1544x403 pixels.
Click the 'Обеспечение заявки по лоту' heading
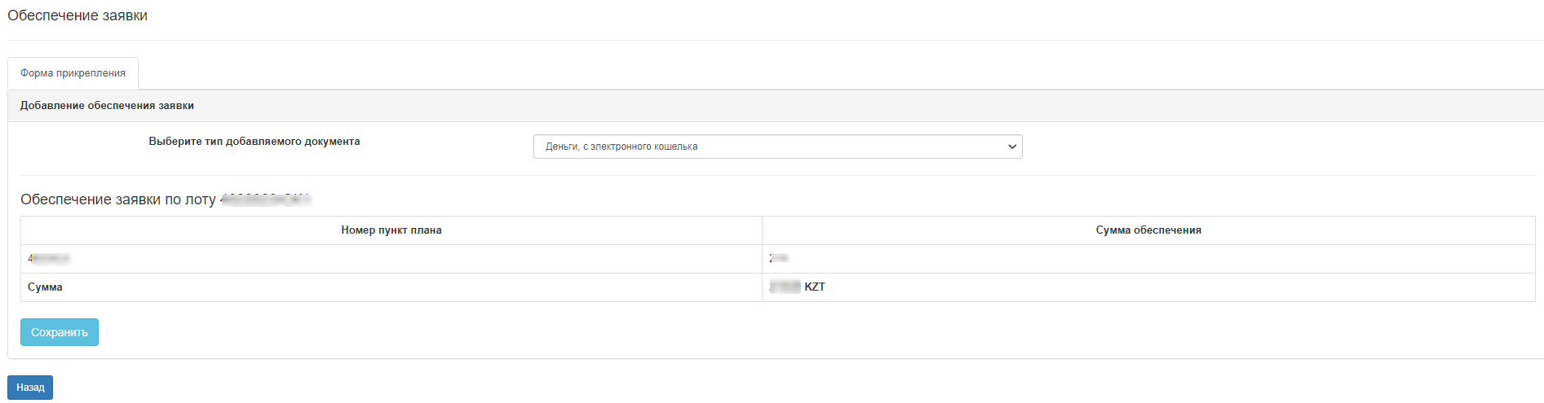click(118, 199)
